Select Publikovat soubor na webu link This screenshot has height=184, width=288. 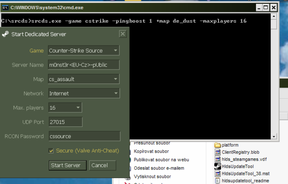coord(161,160)
